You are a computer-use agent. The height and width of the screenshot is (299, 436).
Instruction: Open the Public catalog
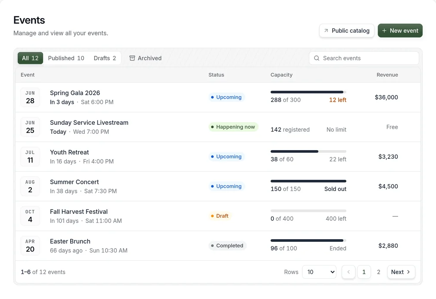[347, 31]
